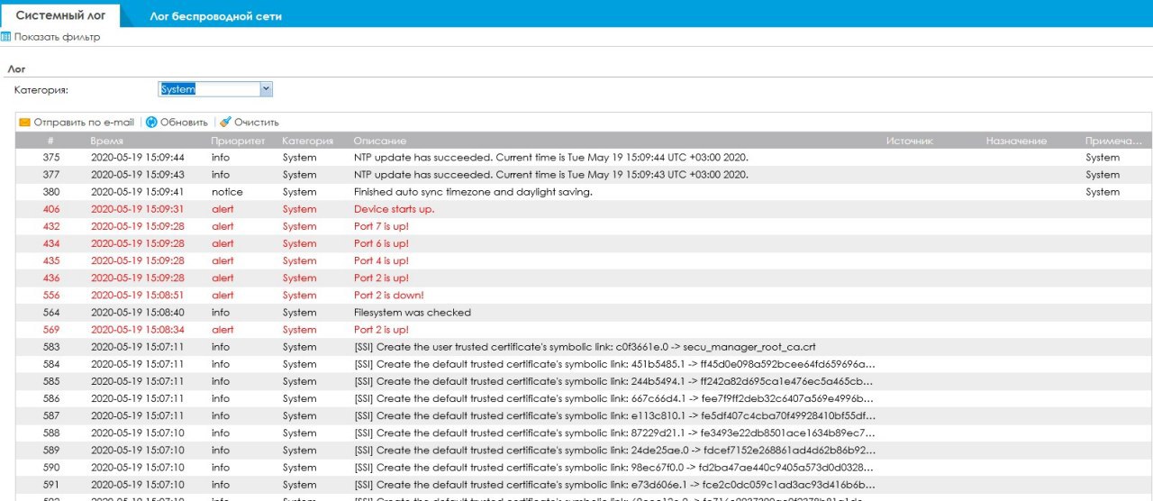Click the # column header
The height and width of the screenshot is (501, 1153).
[51, 141]
